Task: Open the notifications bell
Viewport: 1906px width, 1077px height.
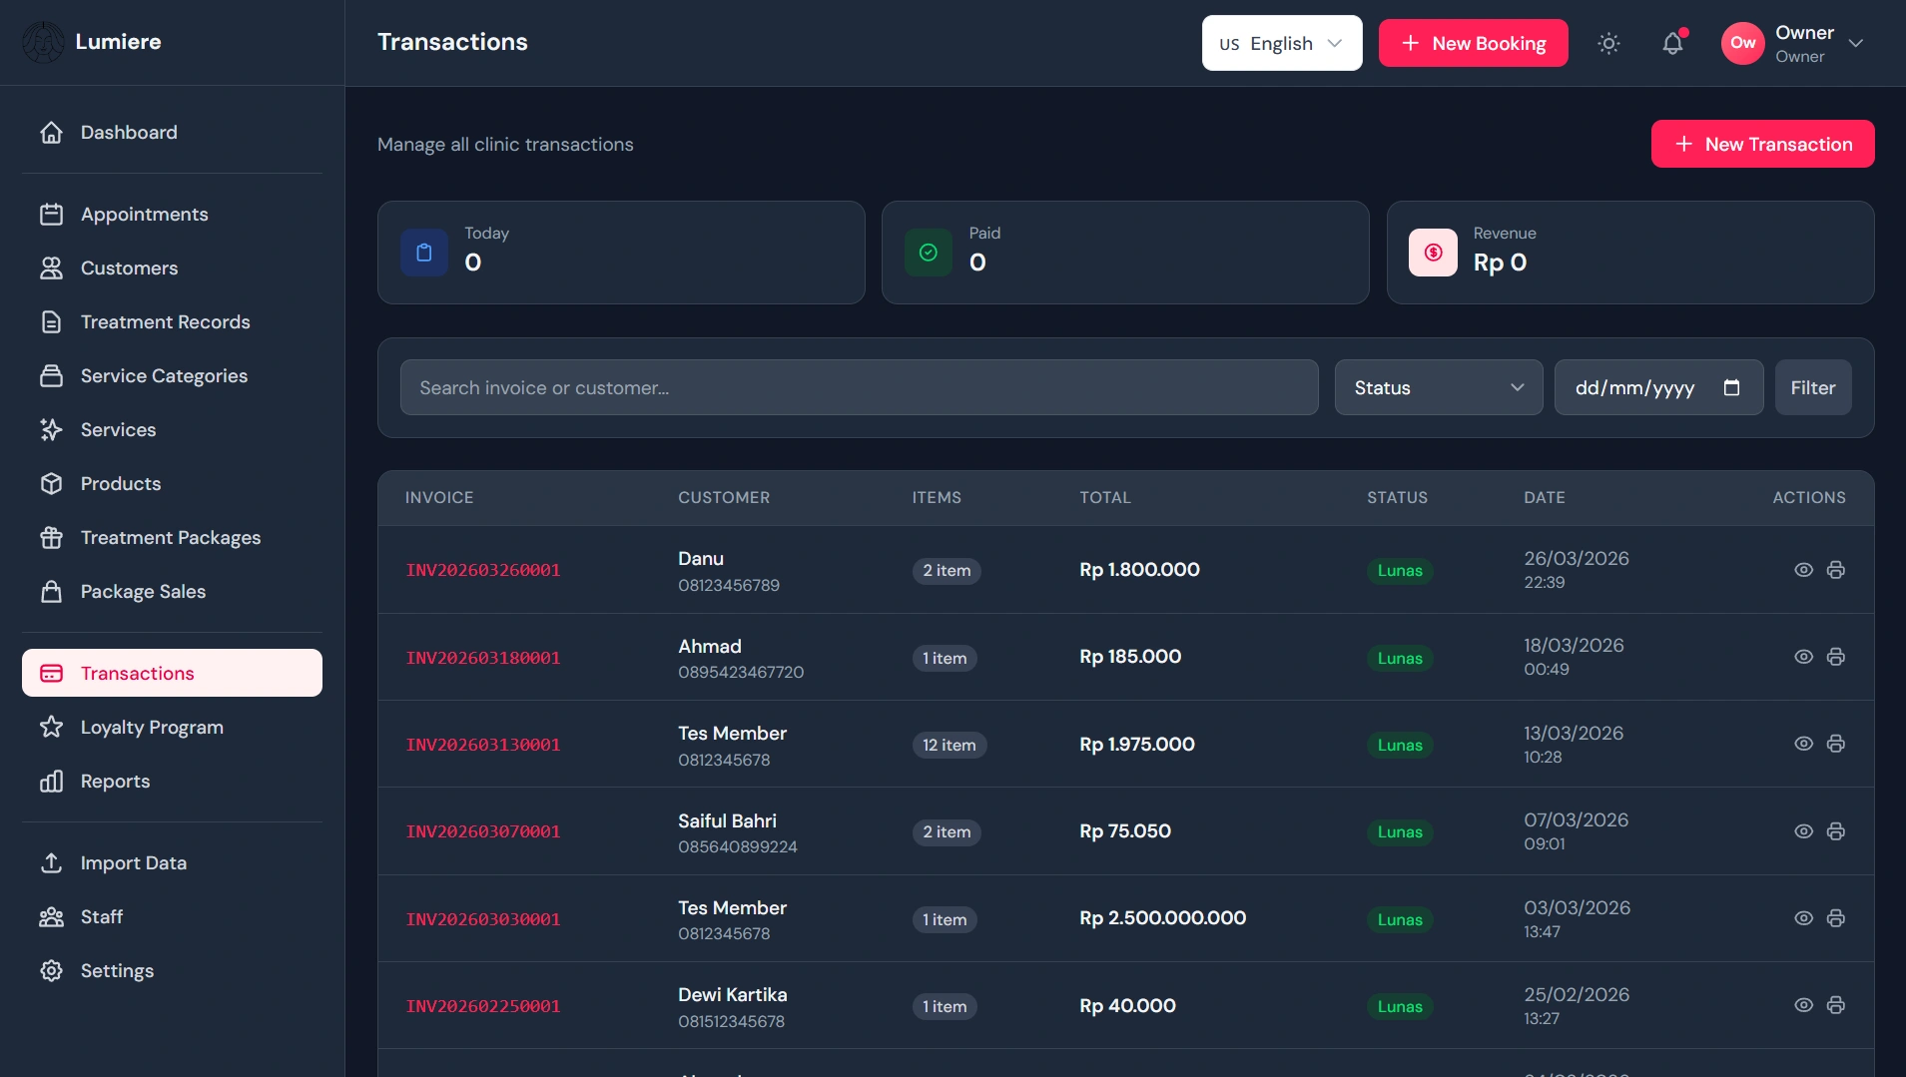Action: [1672, 43]
